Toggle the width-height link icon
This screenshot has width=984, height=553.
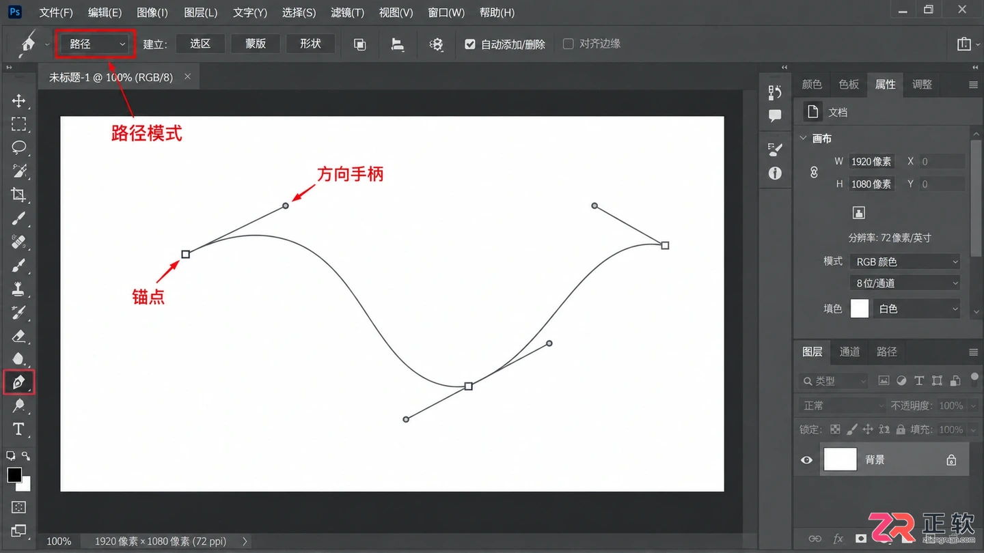point(814,173)
